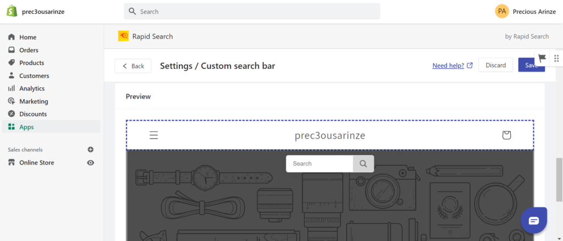Click the Customers person icon

(x=12, y=75)
